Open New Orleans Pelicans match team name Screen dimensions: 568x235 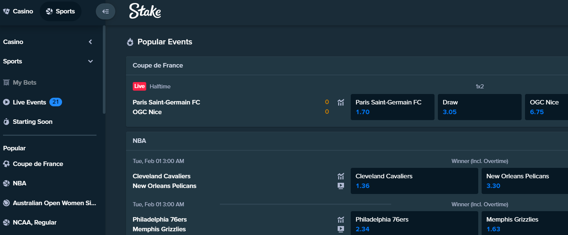(165, 186)
